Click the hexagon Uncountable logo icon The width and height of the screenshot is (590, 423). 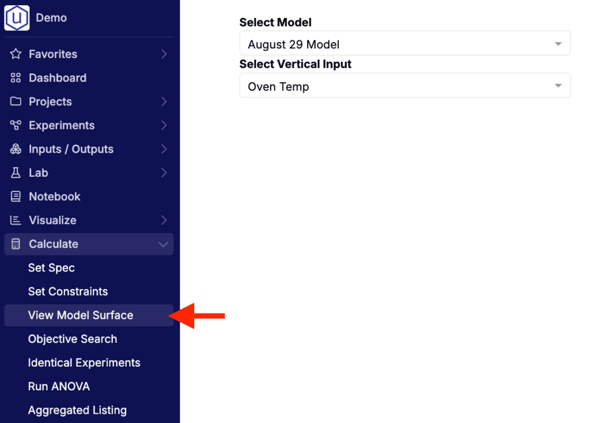pos(17,18)
